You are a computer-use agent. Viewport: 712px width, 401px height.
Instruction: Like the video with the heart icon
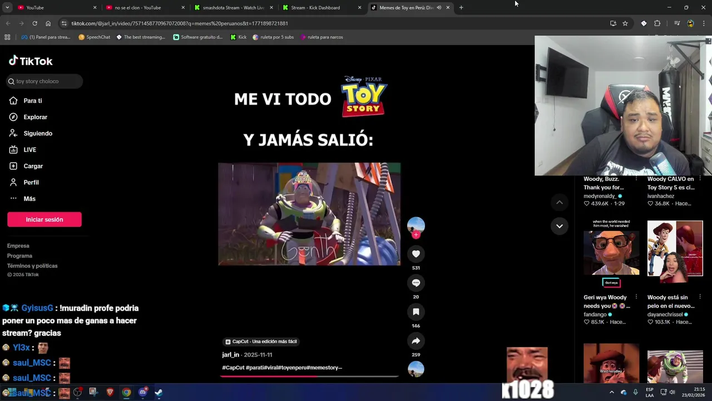416,254
